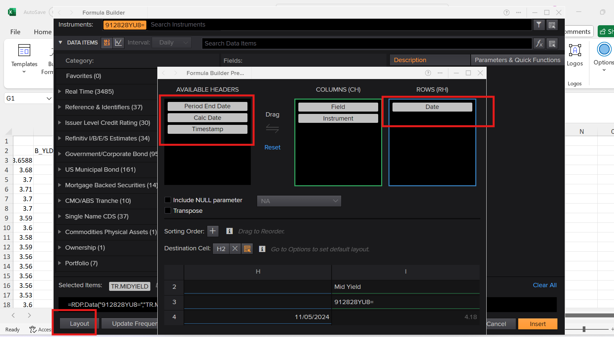The height and width of the screenshot is (337, 614).
Task: Expand the US Municipal Bond (161) category
Action: point(60,169)
